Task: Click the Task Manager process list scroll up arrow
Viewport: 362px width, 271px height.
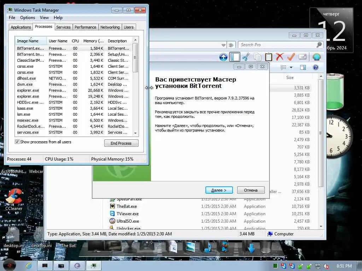Action: 135,40
